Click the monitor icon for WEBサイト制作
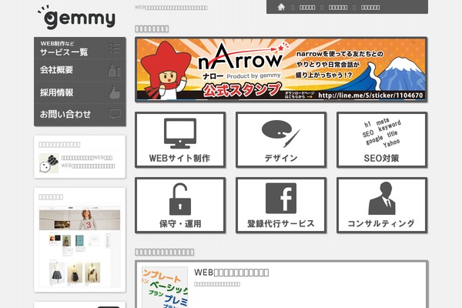 pyautogui.click(x=180, y=133)
